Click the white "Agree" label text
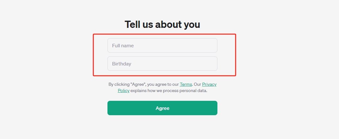339x139 pixels. 162,108
